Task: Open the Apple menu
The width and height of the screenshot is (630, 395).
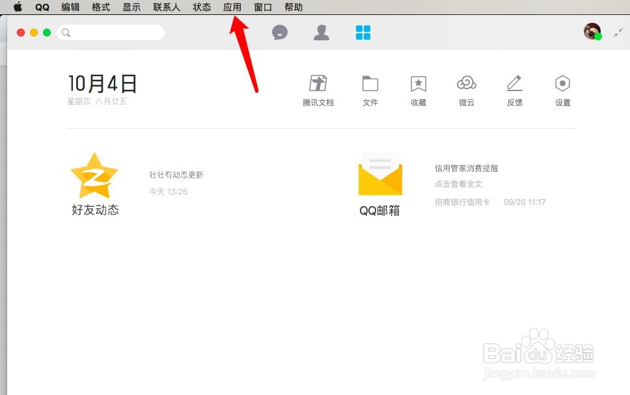Action: [x=18, y=7]
